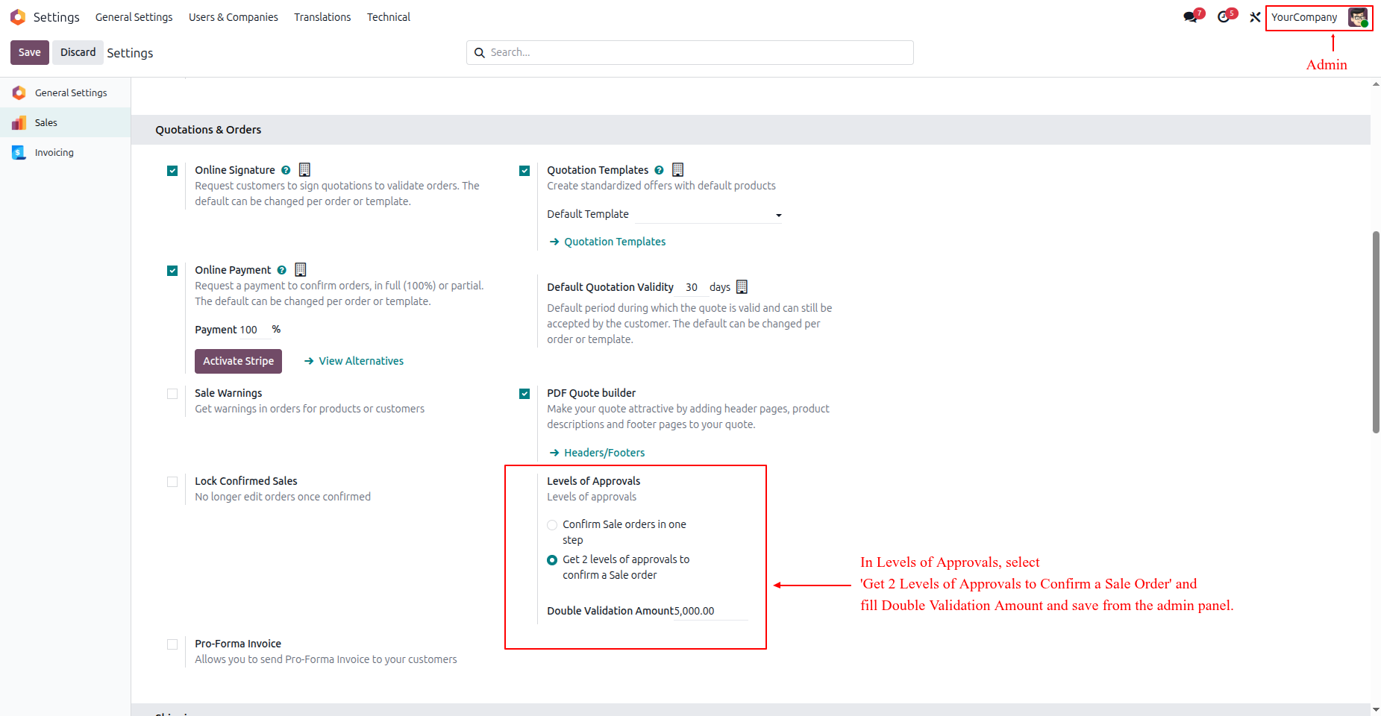Enable the Sale Warnings checkbox
Screen dimensions: 1381x716
click(x=172, y=394)
